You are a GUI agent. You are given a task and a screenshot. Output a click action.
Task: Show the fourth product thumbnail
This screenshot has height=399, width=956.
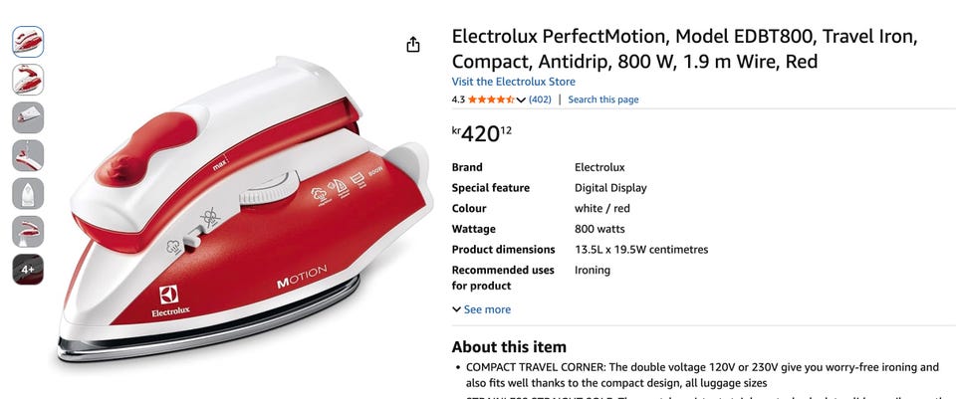28,155
